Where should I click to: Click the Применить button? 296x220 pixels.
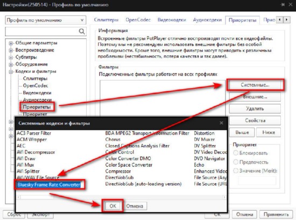[276, 214]
